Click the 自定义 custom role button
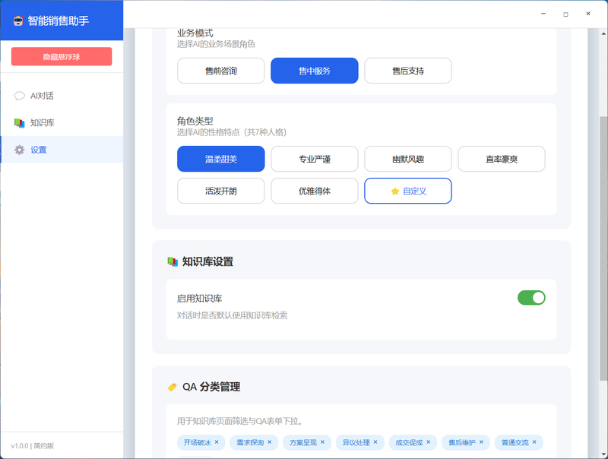This screenshot has height=459, width=608. (x=408, y=191)
